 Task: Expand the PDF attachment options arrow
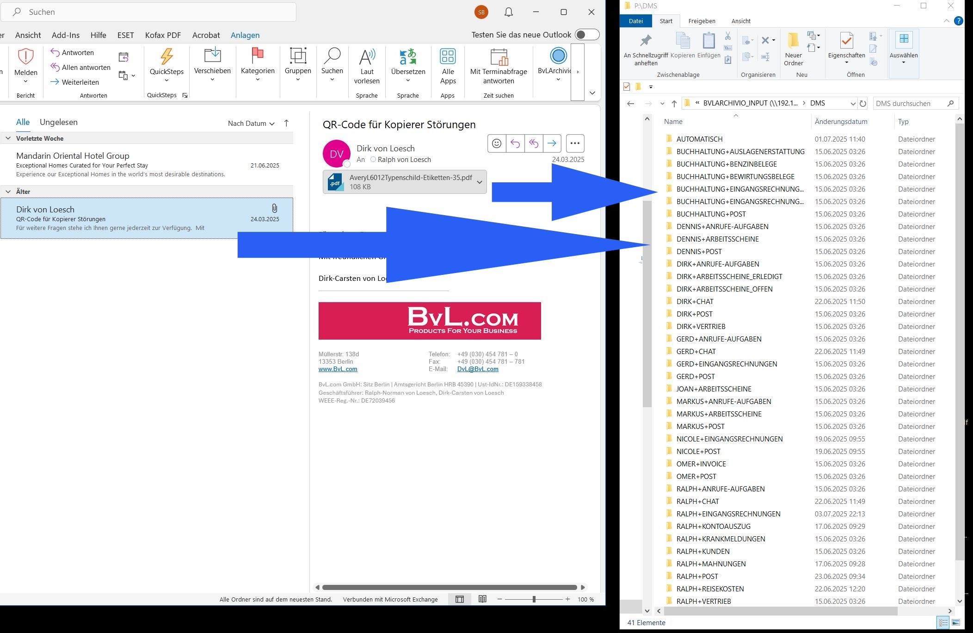(x=480, y=182)
